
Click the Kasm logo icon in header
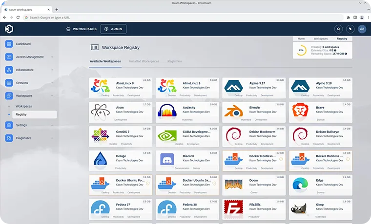pyautogui.click(x=9, y=29)
